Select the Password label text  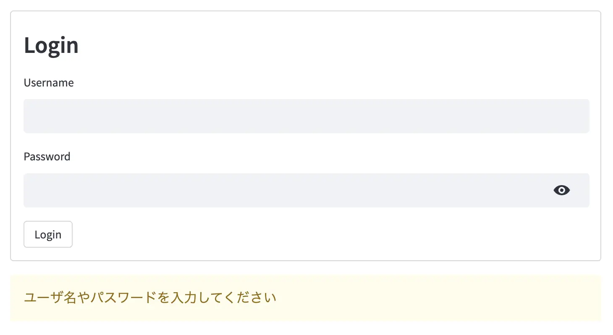(x=47, y=157)
